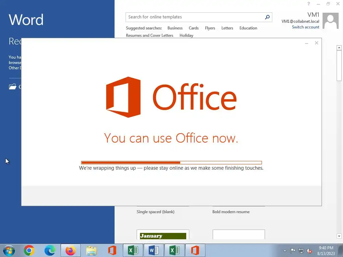The image size is (343, 257).
Task: Open the Action Center flag icon
Action: point(293,251)
